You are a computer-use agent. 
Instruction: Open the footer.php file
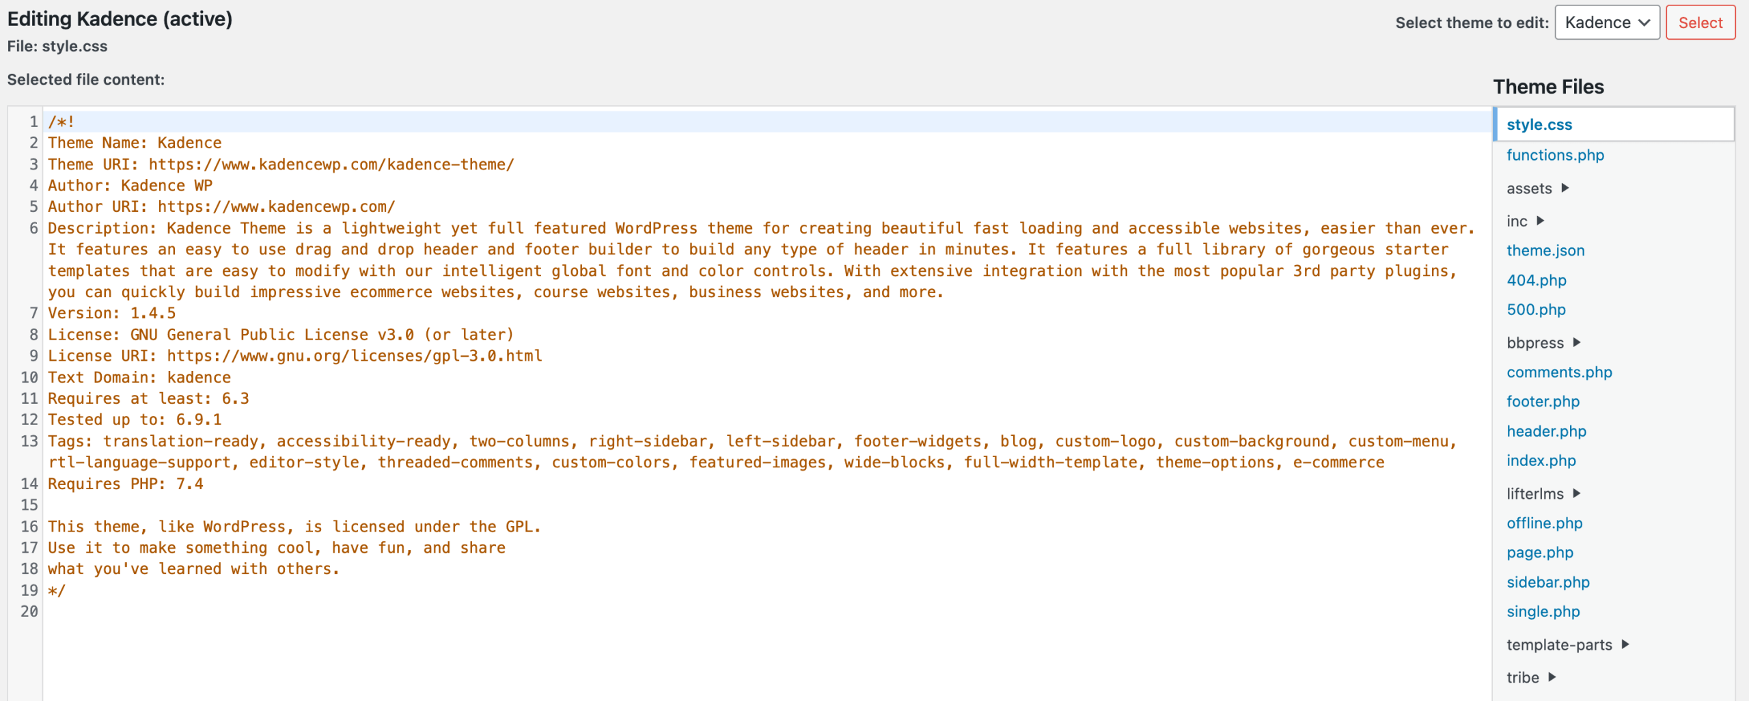point(1543,402)
